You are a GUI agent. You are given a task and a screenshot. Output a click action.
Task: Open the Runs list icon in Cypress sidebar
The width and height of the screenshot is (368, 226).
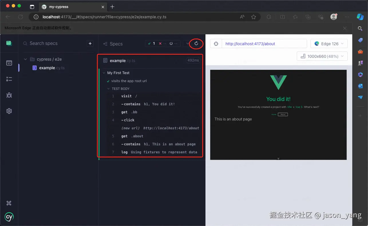coord(9,79)
